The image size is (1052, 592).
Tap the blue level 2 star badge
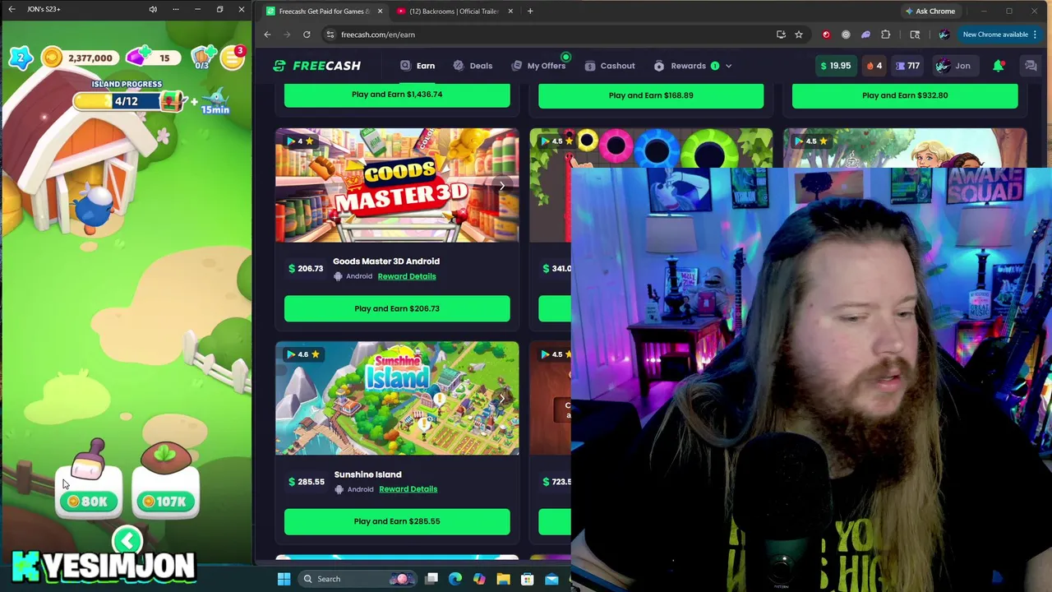pos(21,57)
